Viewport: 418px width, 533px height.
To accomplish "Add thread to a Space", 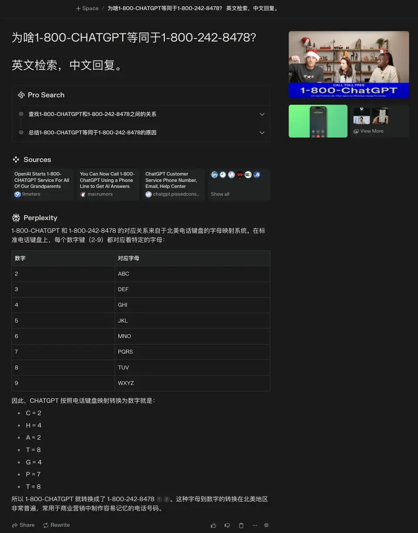I will click(87, 8).
